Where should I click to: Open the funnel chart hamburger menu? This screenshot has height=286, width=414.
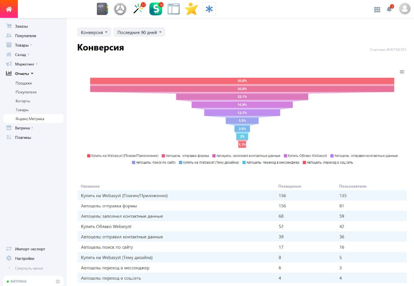click(402, 72)
